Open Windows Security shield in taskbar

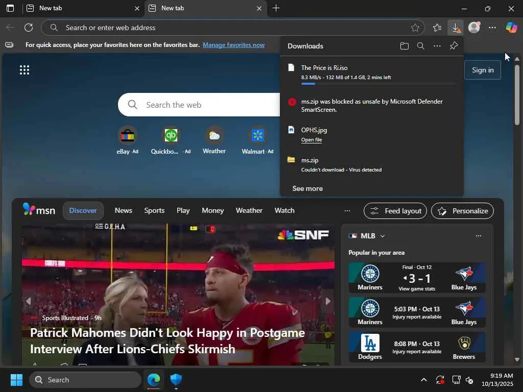[x=176, y=380]
